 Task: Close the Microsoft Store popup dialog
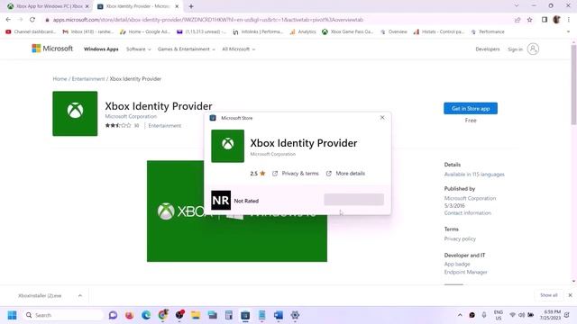pos(382,118)
